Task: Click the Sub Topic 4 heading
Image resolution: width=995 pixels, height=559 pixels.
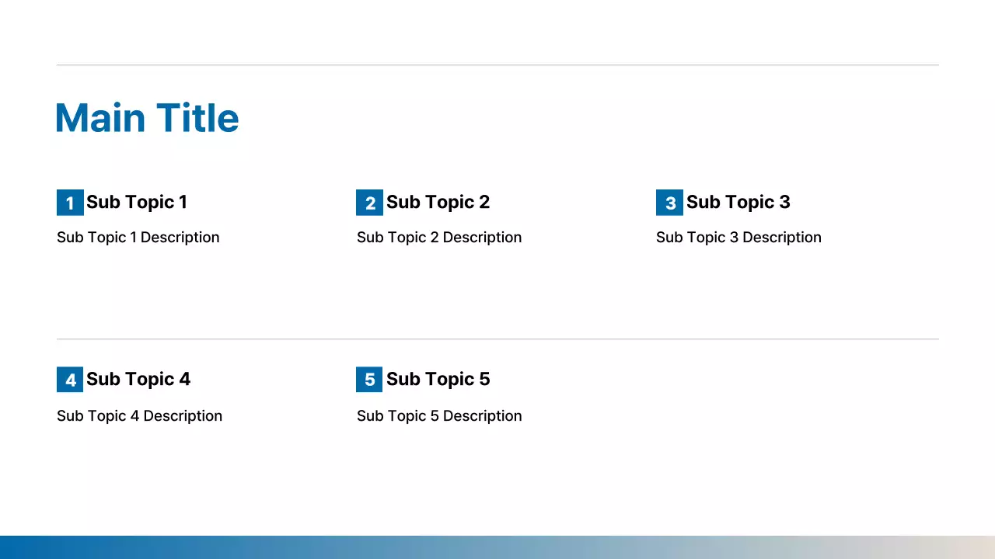Action: (x=138, y=379)
